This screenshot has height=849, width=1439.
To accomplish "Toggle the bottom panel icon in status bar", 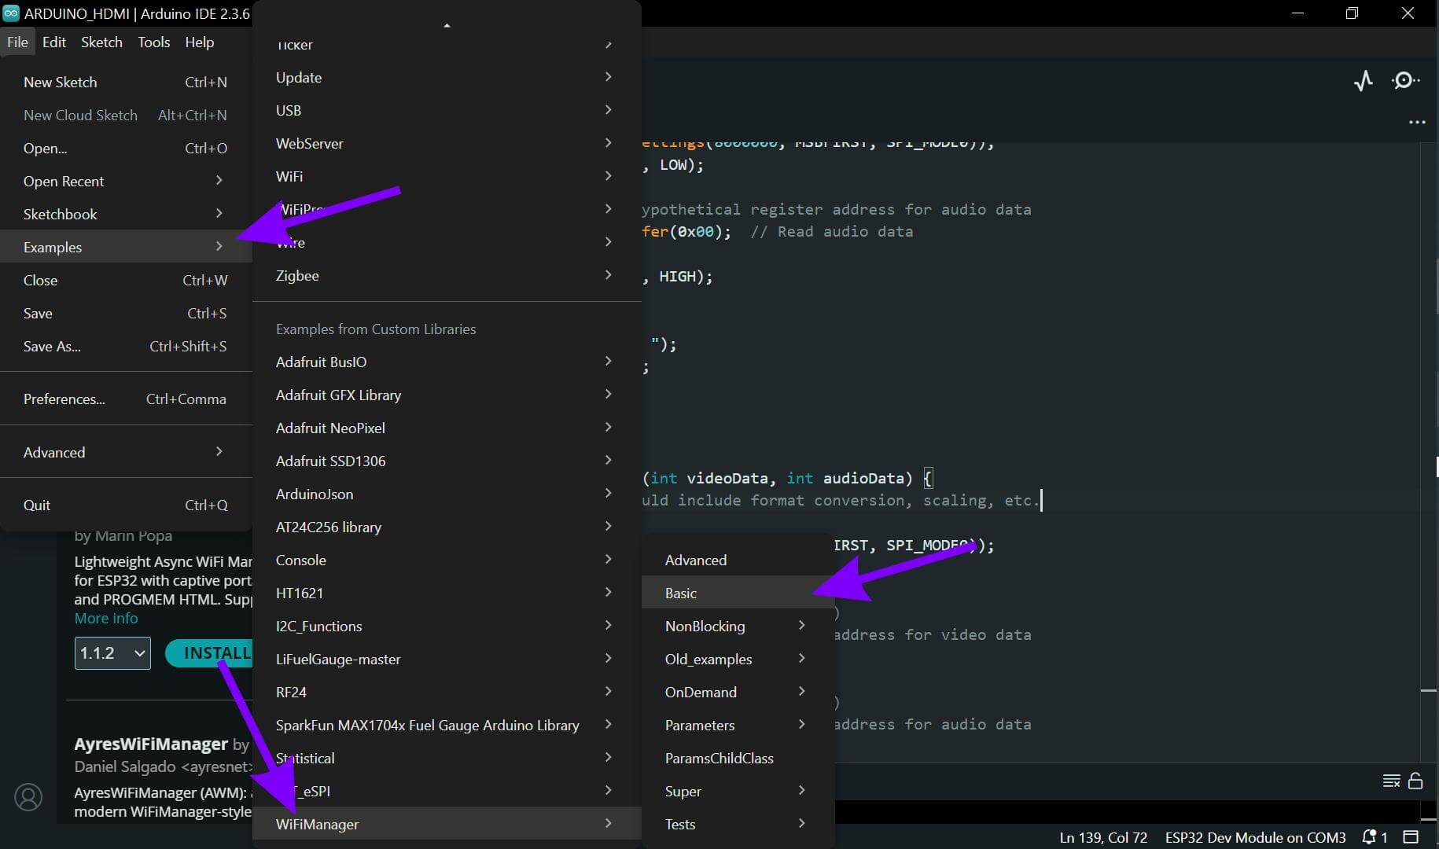I will pyautogui.click(x=1411, y=837).
